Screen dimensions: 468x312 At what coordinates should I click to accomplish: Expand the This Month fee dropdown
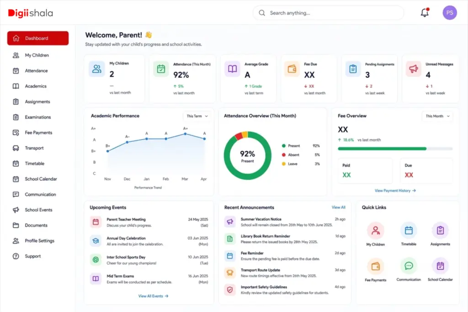pyautogui.click(x=437, y=116)
